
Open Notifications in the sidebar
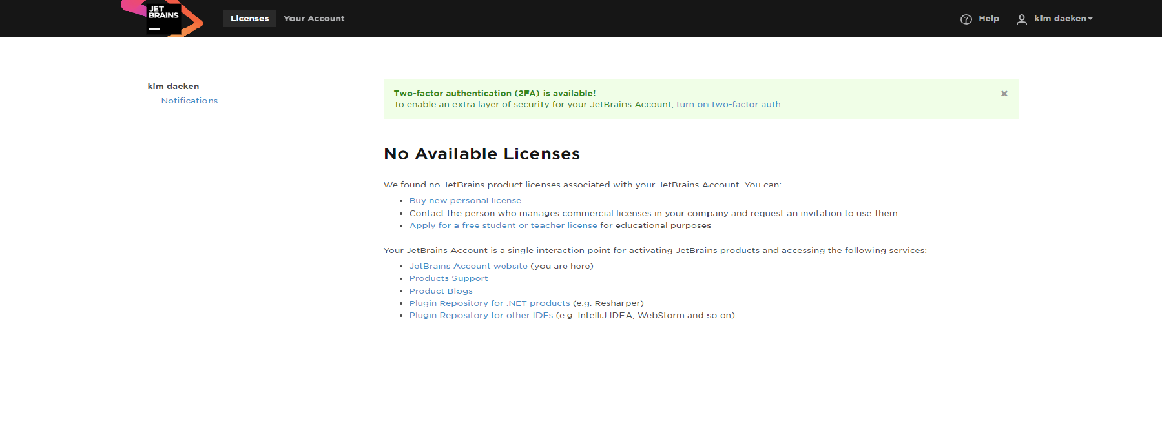point(189,101)
